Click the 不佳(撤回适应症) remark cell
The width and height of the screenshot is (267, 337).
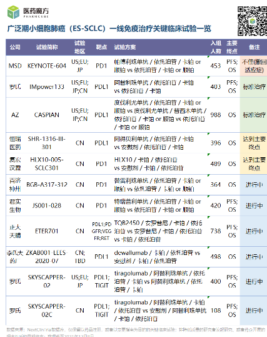click(x=254, y=66)
